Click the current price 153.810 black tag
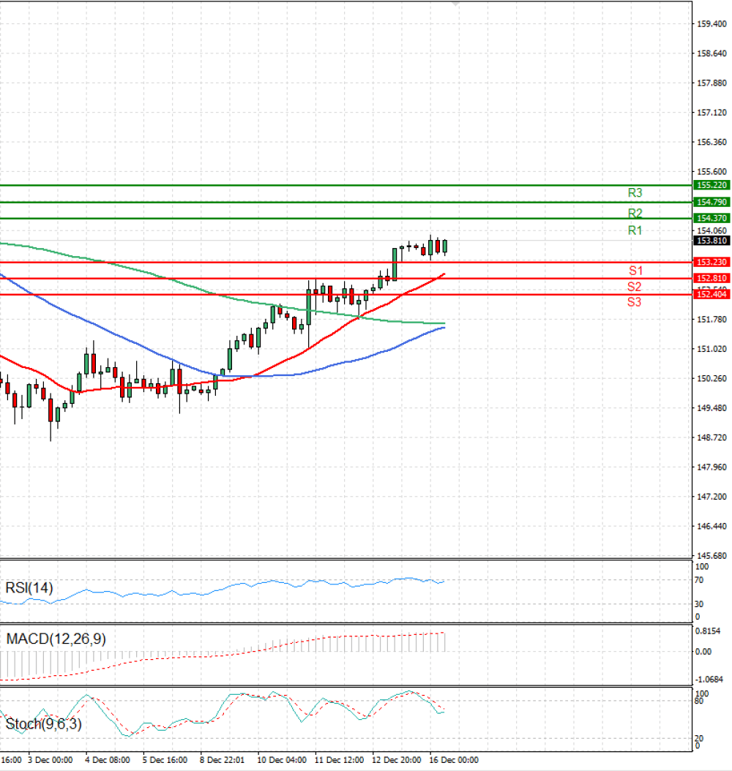 pyautogui.click(x=712, y=241)
